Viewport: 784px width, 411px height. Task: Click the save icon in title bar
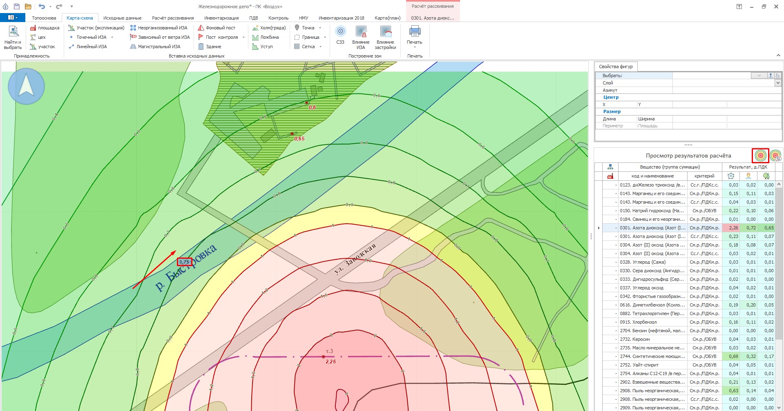[17, 7]
